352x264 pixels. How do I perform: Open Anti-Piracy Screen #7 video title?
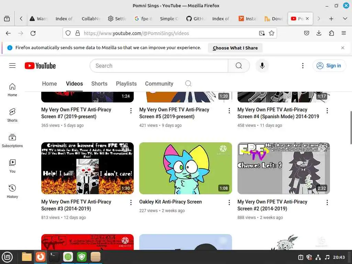click(76, 113)
